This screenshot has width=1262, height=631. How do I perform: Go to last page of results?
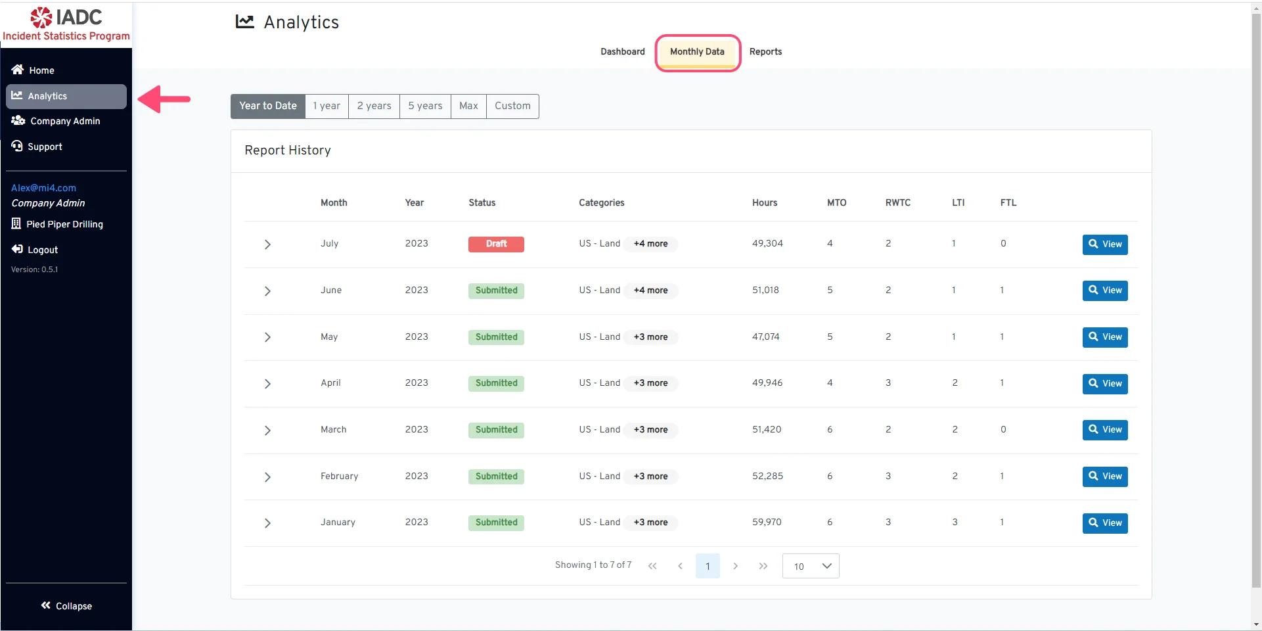tap(763, 566)
